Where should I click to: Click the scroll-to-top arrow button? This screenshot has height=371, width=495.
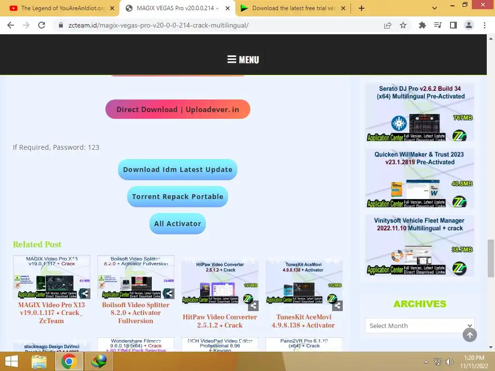[x=470, y=335]
